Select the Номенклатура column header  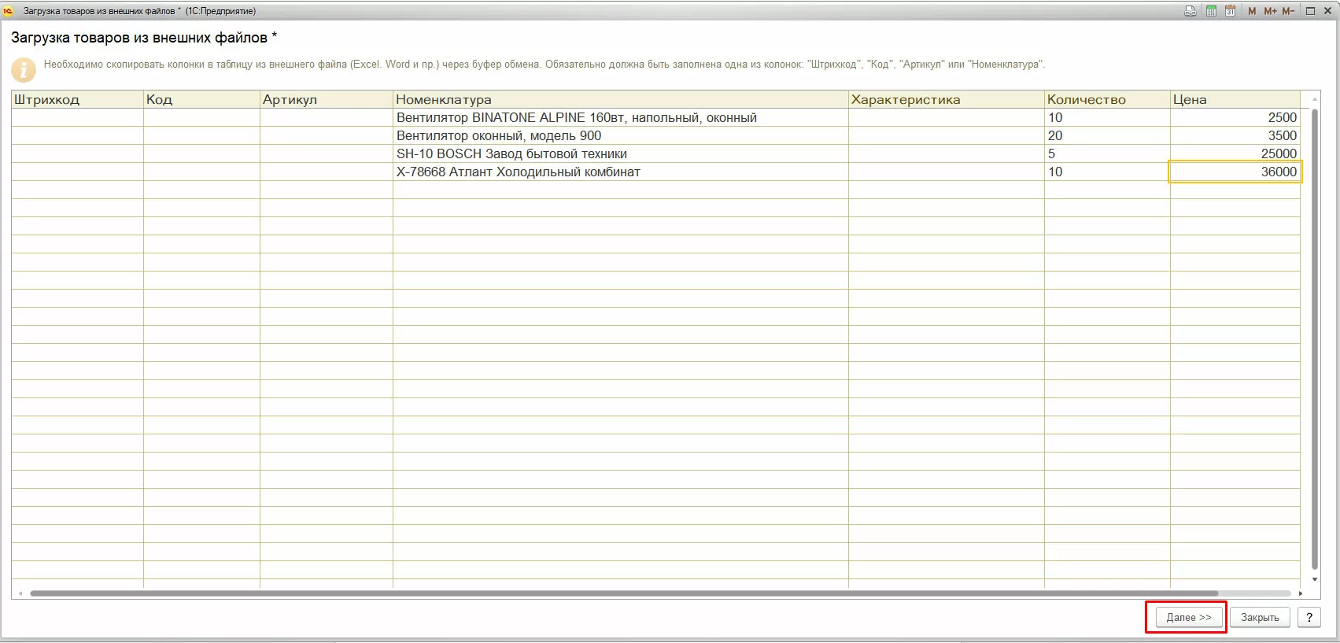(x=621, y=99)
